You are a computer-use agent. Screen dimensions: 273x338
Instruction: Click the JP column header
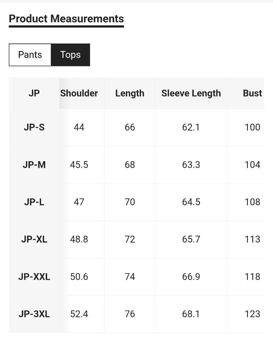[34, 93]
